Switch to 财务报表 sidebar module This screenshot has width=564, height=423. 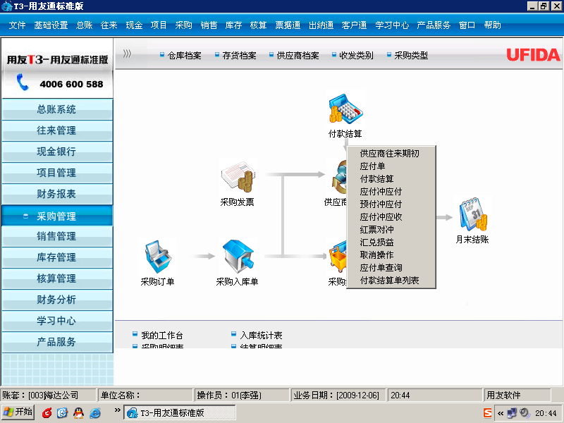pyautogui.click(x=57, y=194)
